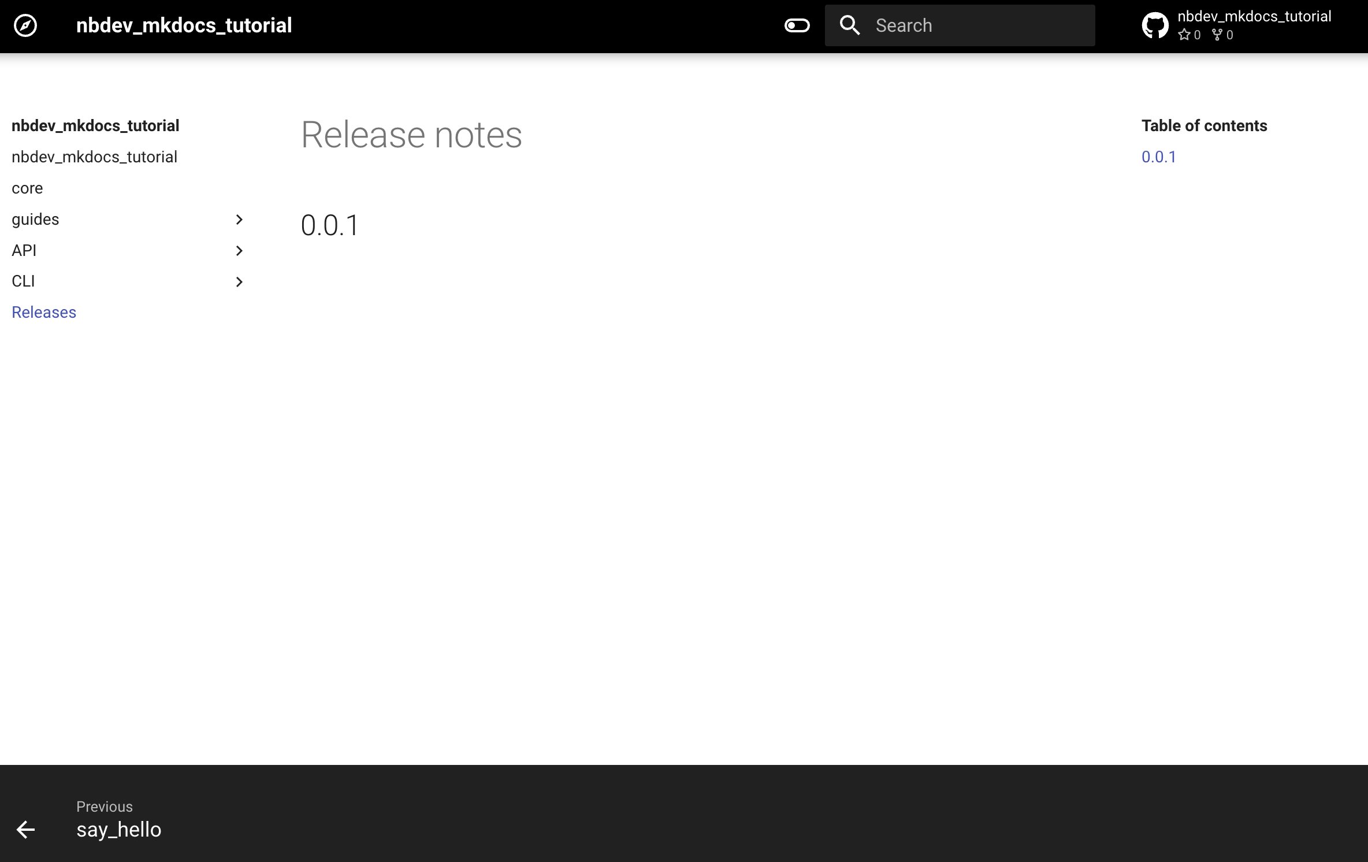Jump to 0.0.1 in table of contents
Viewport: 1368px width, 862px height.
pos(1159,157)
